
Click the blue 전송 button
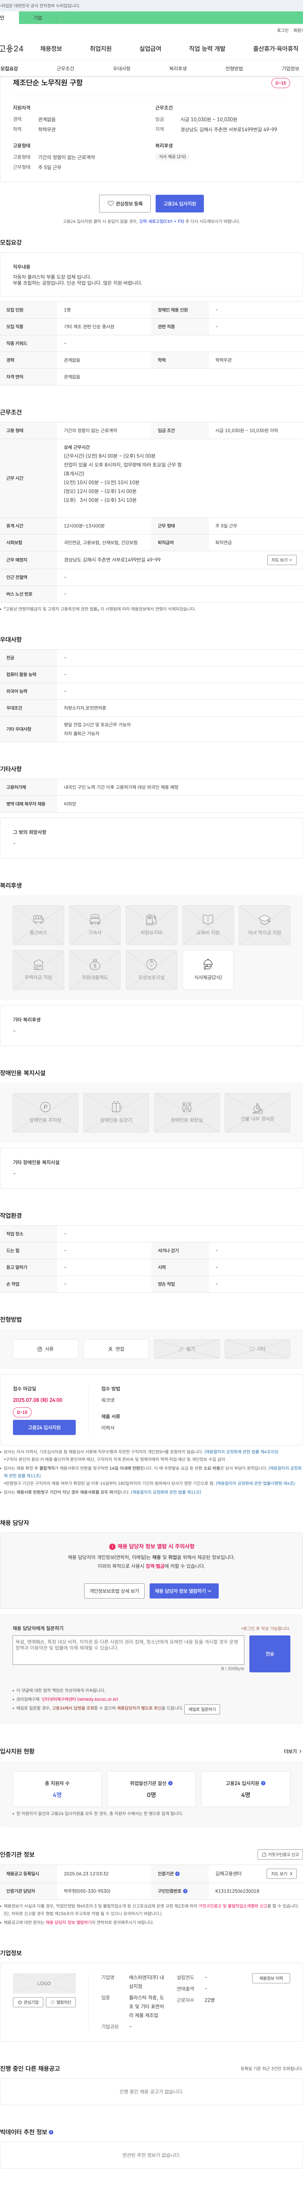tap(270, 1654)
